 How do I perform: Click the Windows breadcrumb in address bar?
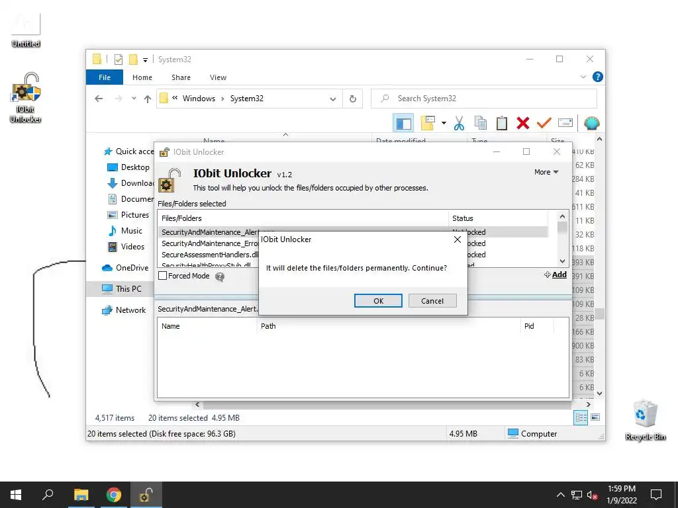199,99
